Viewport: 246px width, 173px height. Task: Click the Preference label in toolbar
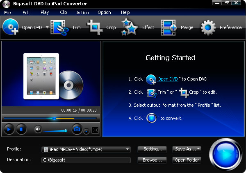[x=230, y=27]
